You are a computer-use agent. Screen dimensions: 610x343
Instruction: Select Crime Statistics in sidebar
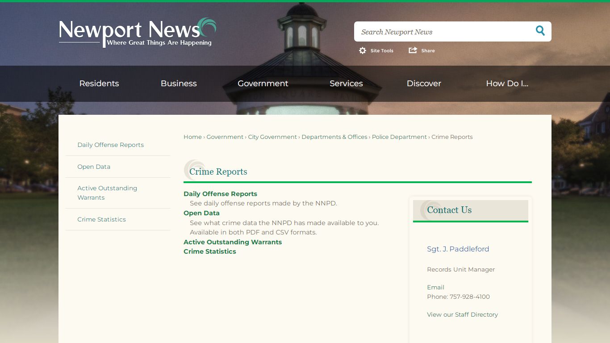[x=102, y=219]
